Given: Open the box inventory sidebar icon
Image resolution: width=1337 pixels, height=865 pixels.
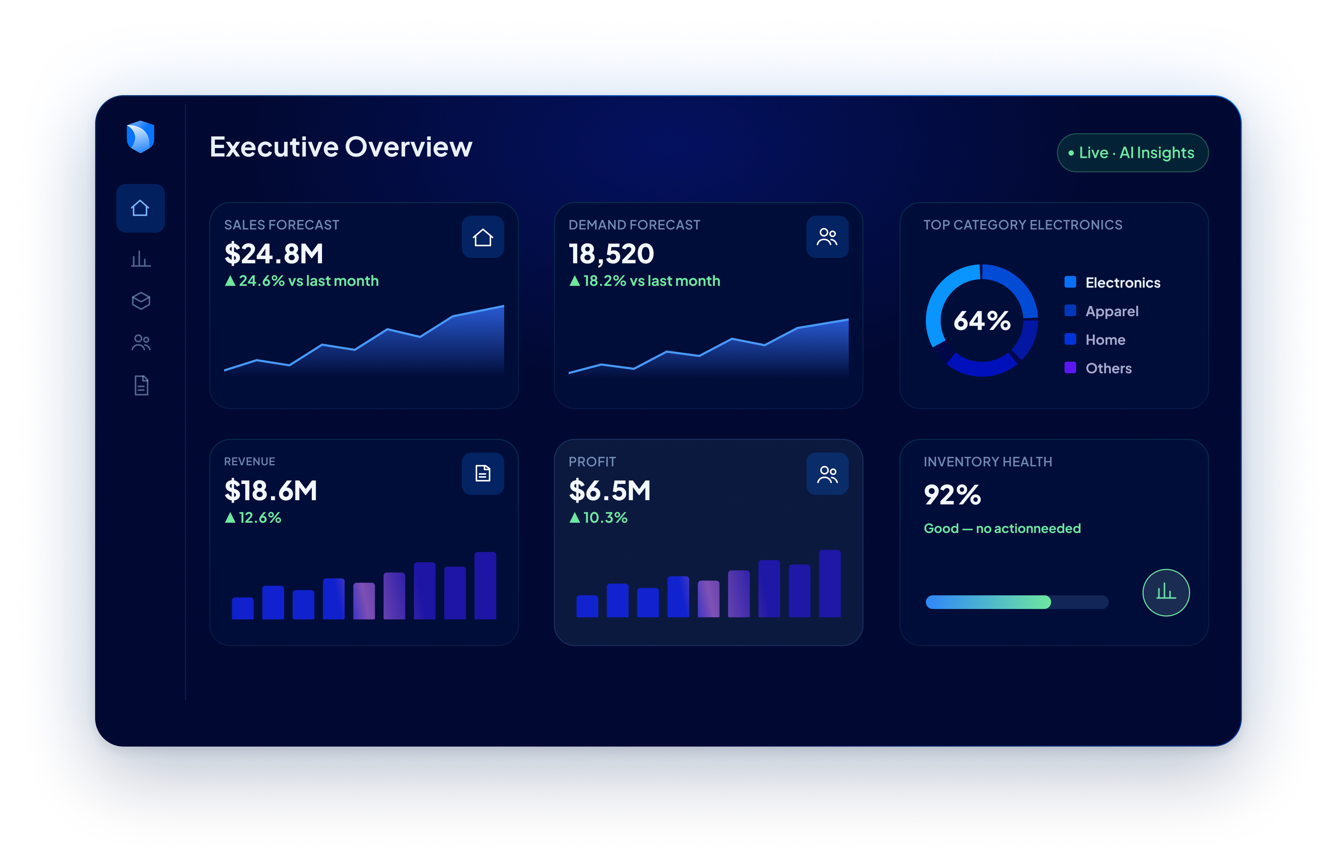Looking at the screenshot, I should pos(141,301).
